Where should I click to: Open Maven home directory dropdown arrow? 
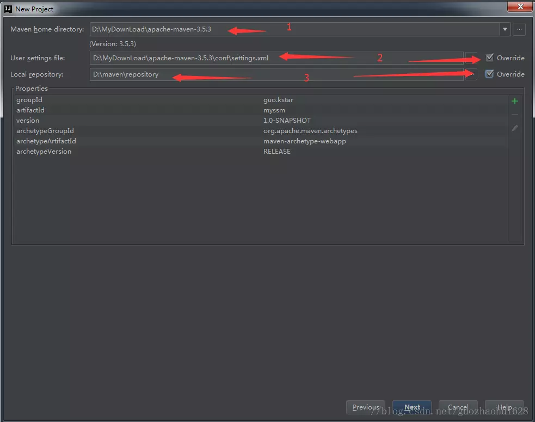point(505,29)
